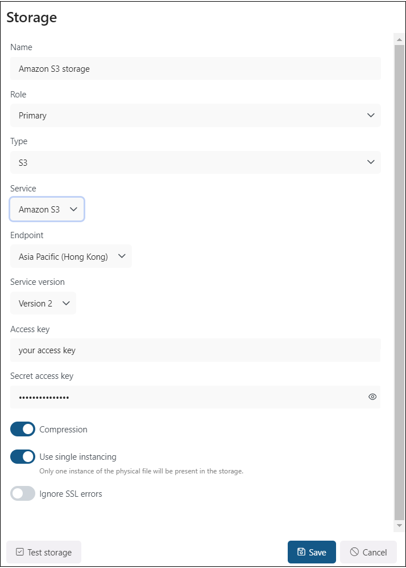This screenshot has width=406, height=568.
Task: Disable the Compression toggle
Action: [23, 430]
